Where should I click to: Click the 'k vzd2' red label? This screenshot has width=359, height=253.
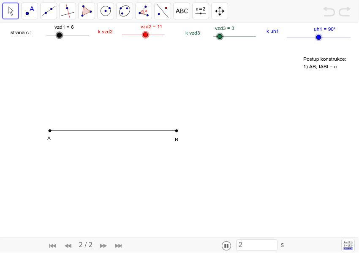105,32
